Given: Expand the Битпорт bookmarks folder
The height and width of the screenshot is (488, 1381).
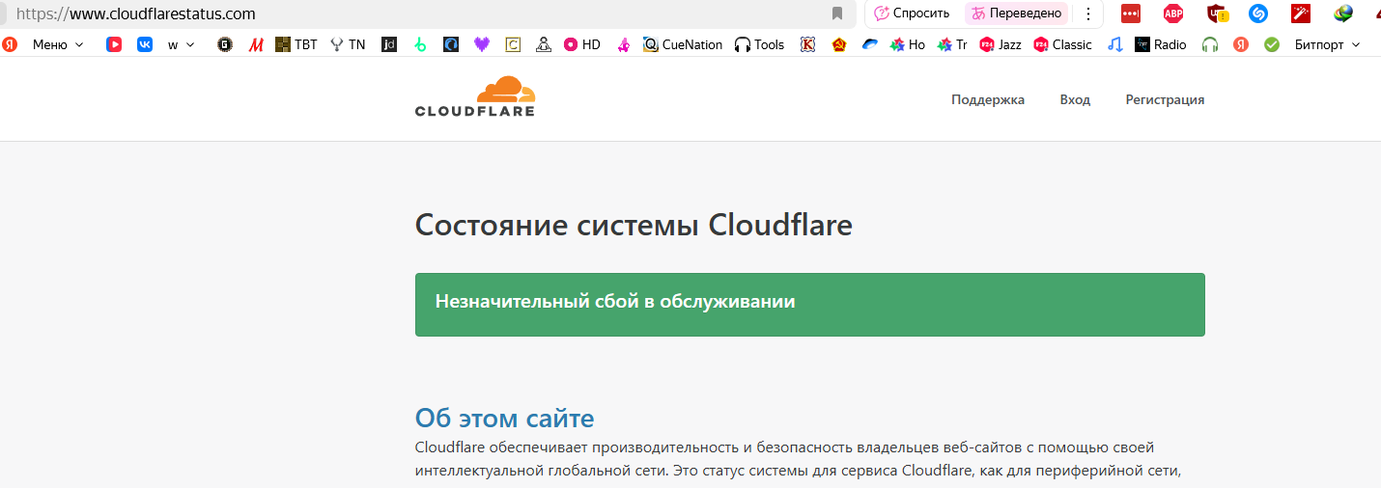Looking at the screenshot, I should tap(1327, 44).
